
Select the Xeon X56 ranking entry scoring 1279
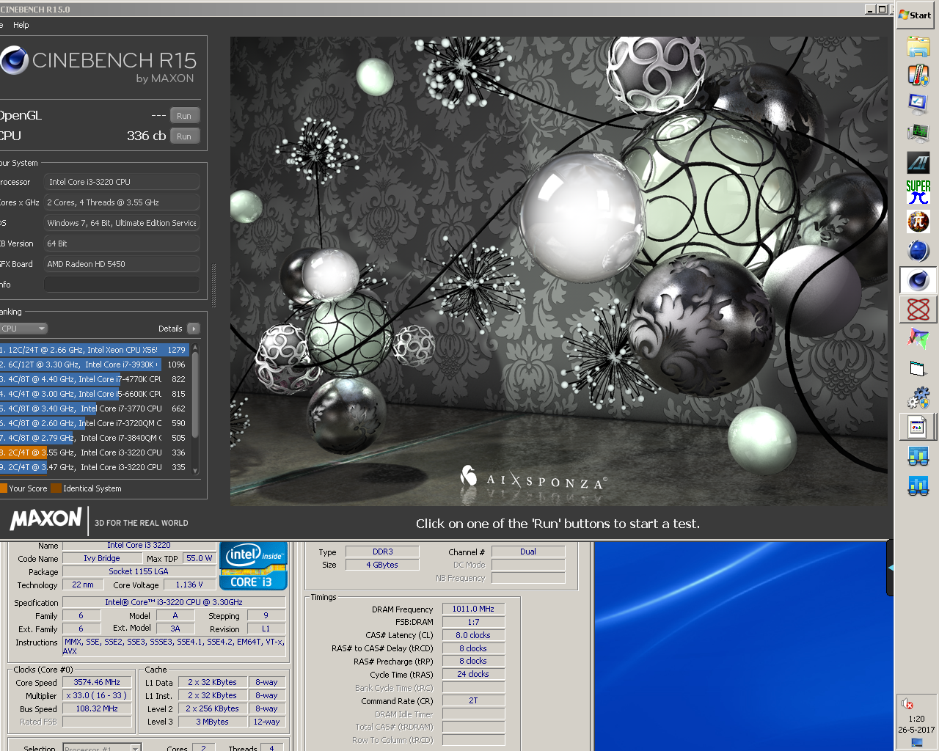95,350
